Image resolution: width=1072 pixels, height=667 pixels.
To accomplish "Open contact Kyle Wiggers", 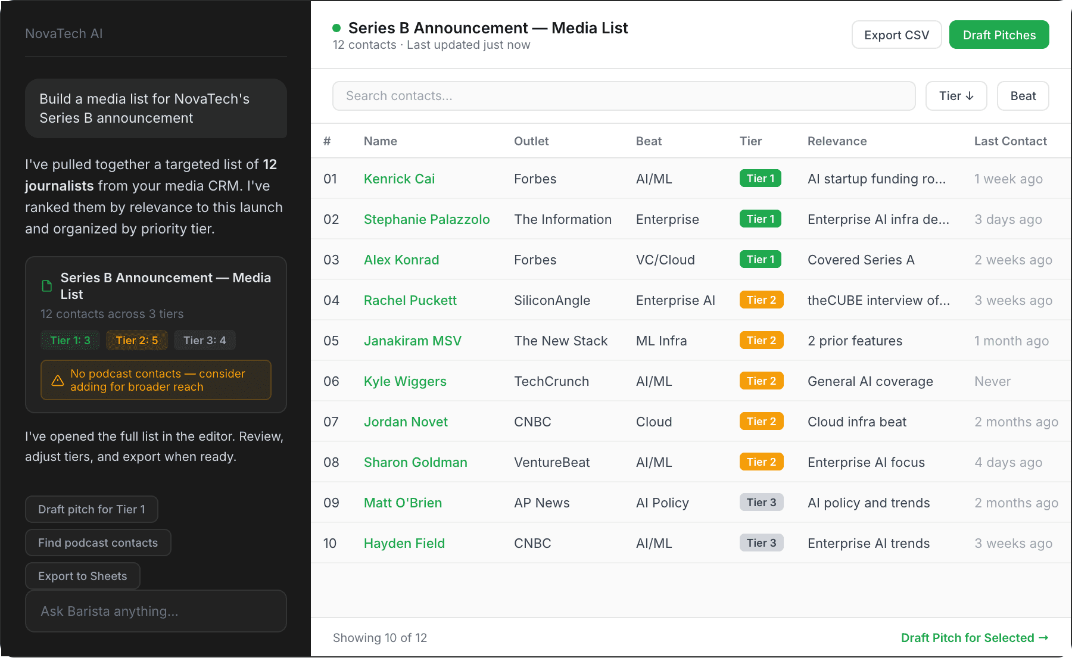I will tap(405, 381).
